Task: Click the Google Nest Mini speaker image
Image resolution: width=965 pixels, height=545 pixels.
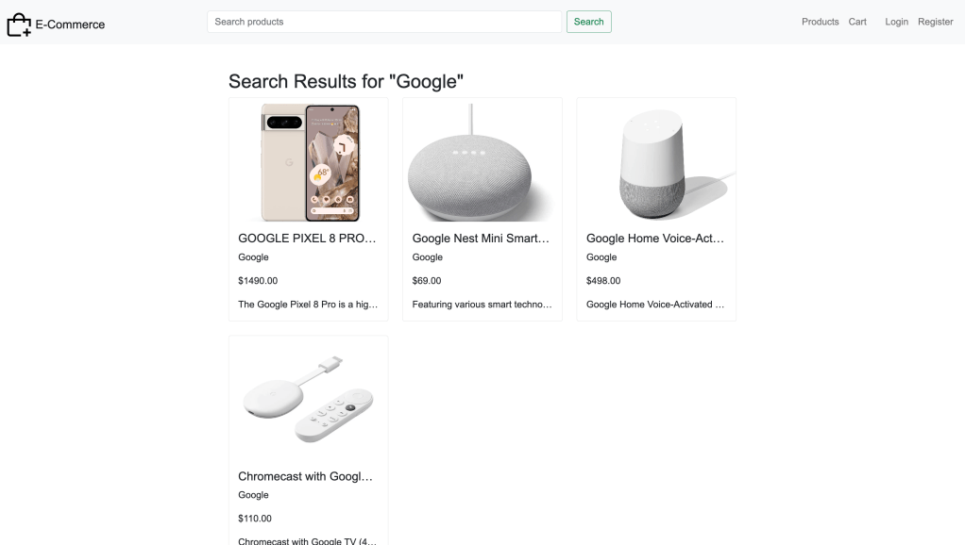Action: pyautogui.click(x=482, y=162)
